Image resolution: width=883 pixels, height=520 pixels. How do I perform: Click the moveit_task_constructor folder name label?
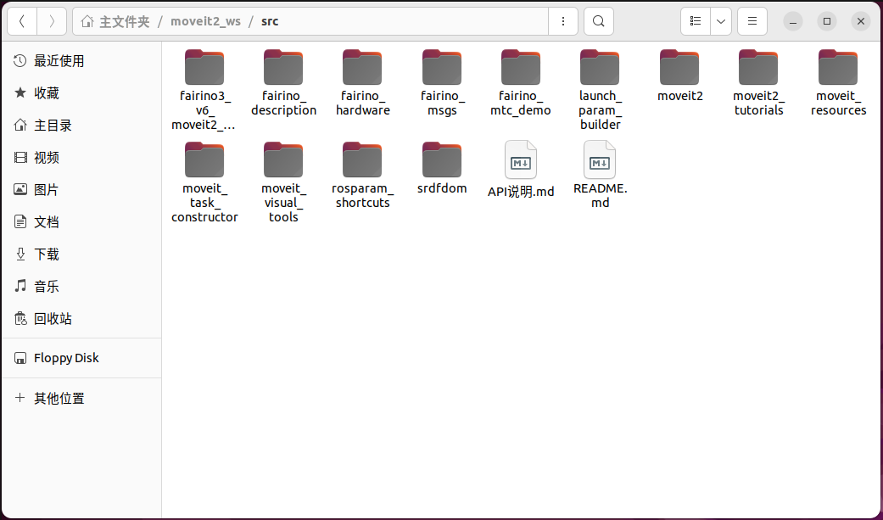[204, 203]
